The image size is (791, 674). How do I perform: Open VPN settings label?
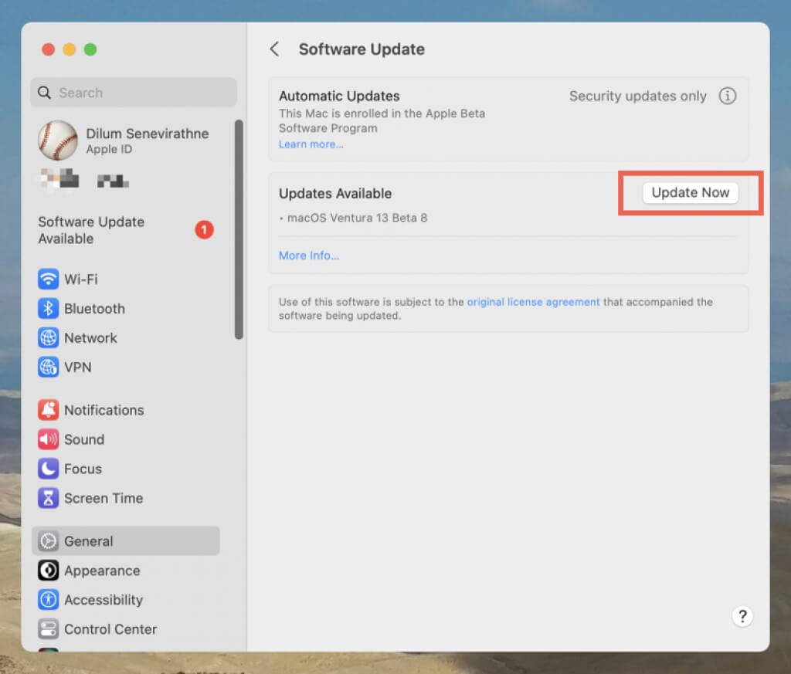tap(78, 367)
